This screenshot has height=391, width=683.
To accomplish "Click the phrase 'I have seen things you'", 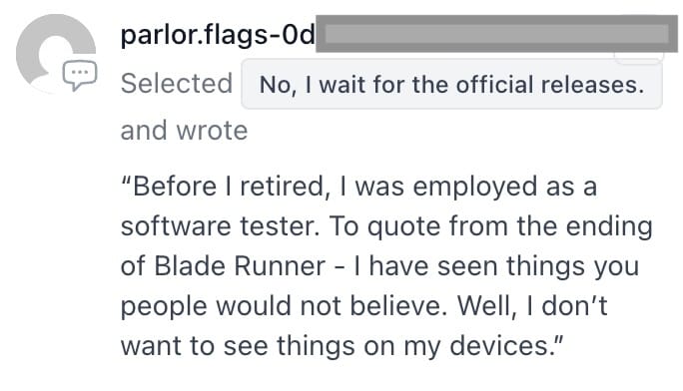I will [x=496, y=265].
